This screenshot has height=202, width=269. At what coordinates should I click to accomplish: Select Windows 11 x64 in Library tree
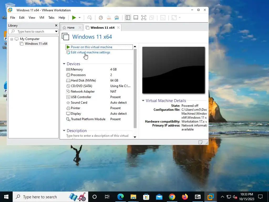tap(36, 44)
